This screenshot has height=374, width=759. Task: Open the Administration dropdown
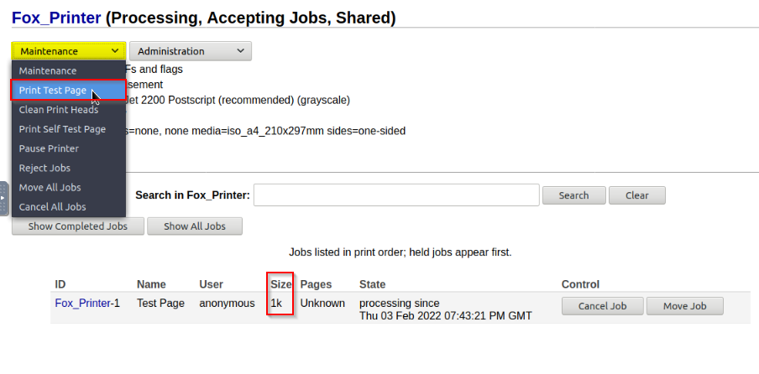click(x=191, y=51)
